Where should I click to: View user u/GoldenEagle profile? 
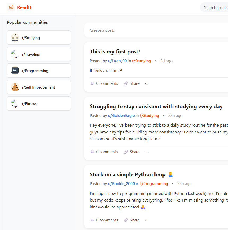121,116
